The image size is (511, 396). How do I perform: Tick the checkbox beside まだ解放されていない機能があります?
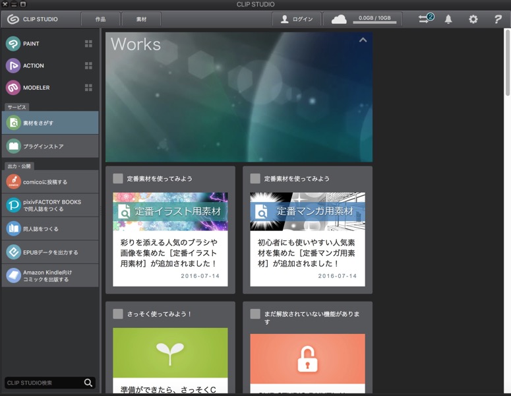255,313
